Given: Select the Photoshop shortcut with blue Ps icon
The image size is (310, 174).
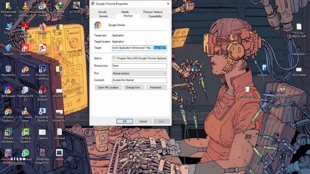Looking at the screenshot, I should tap(42, 72).
